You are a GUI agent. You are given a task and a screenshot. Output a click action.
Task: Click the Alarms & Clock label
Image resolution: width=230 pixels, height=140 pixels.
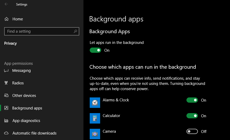point(116,100)
